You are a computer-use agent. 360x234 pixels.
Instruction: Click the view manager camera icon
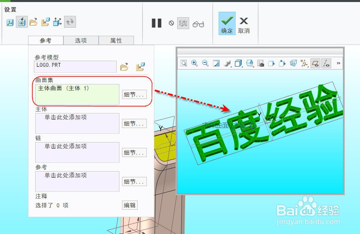[261, 63]
